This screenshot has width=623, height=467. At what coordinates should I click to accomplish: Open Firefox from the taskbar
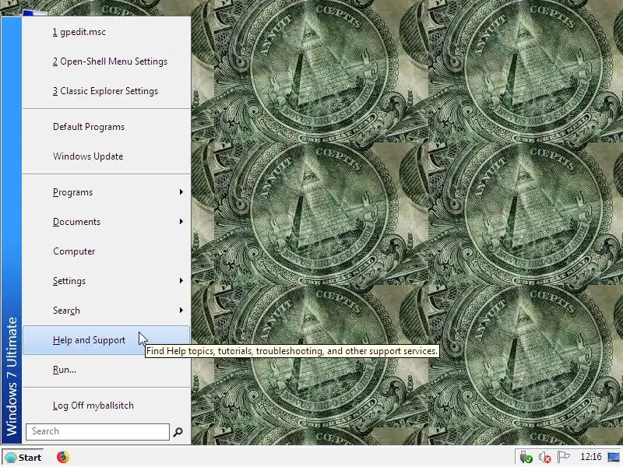point(62,457)
